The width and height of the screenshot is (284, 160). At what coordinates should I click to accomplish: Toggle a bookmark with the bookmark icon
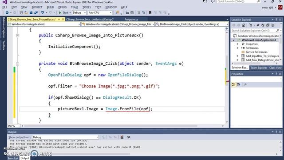[150, 13]
